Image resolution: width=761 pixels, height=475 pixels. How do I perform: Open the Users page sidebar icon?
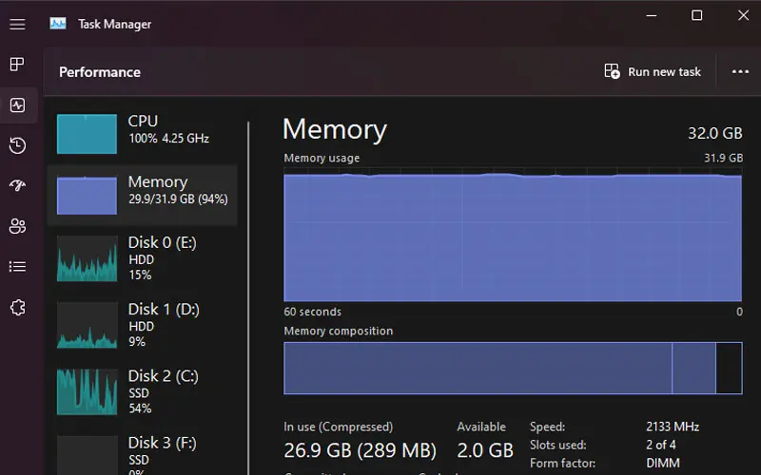[17, 226]
